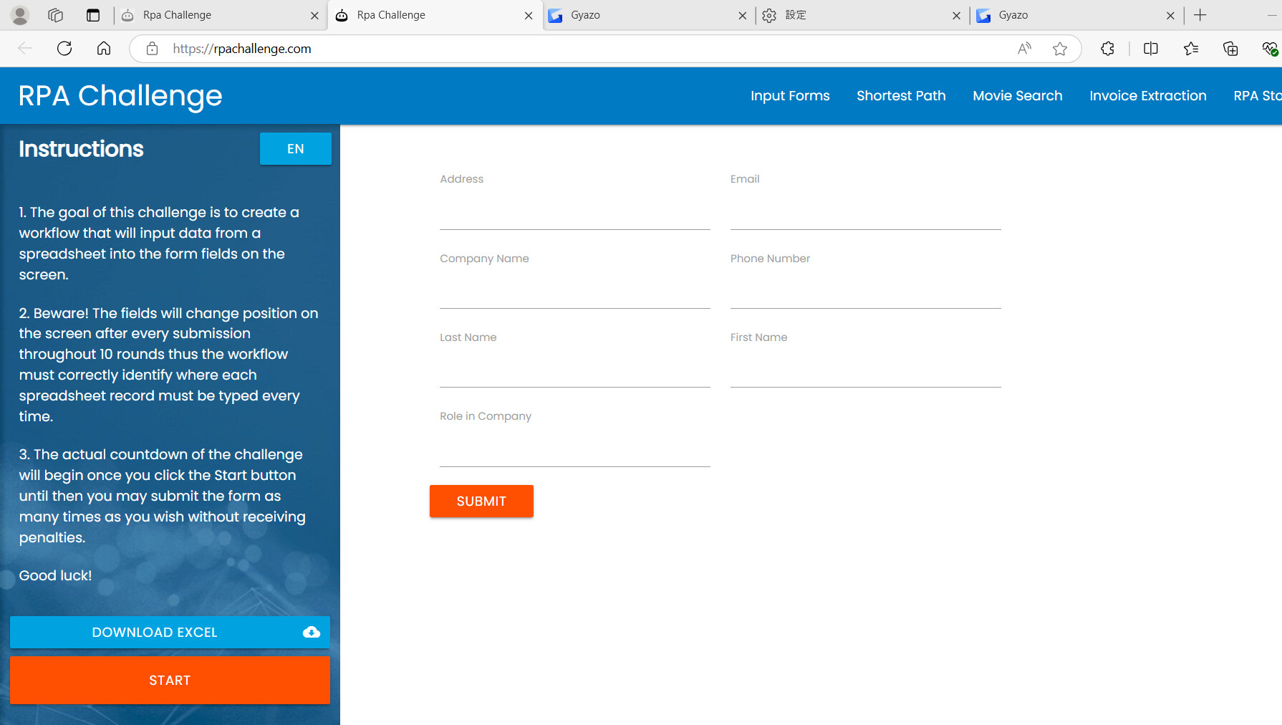This screenshot has height=725, width=1282.
Task: Refresh the page
Action: 64,49
